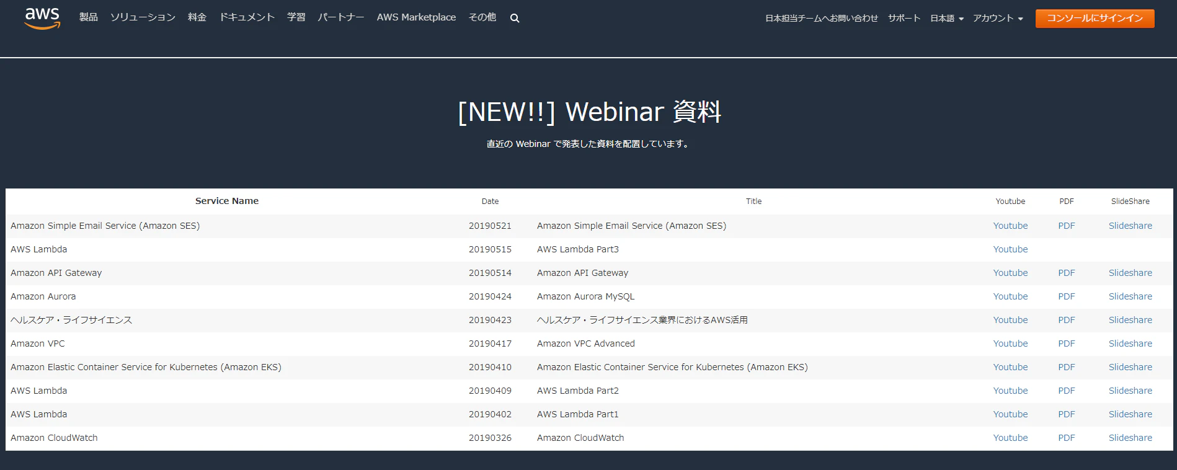Viewport: 1177px width, 470px height.
Task: Open Slideshare for Amazon SES webinar
Action: click(1130, 226)
